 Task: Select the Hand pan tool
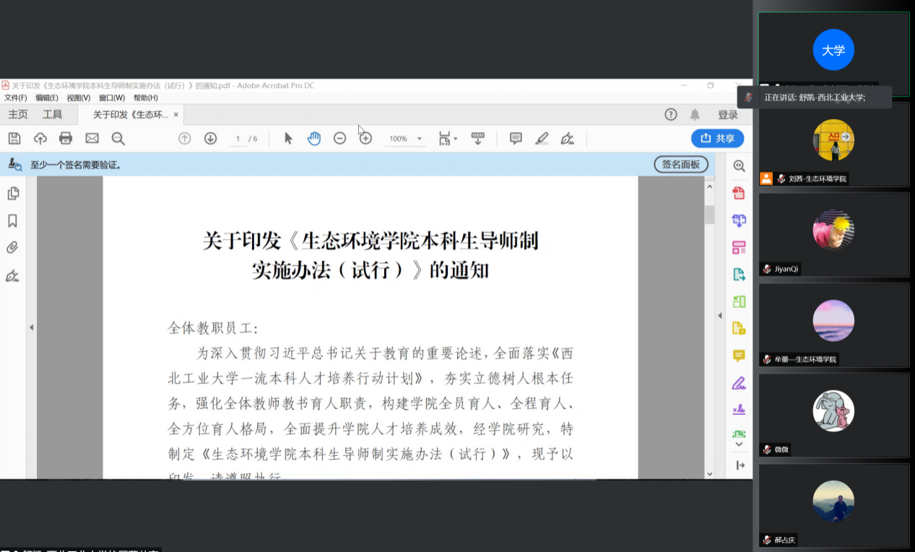click(x=314, y=139)
